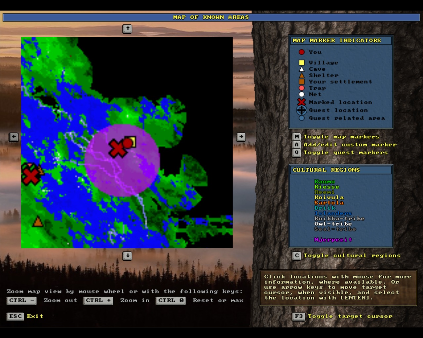
Task: Click the 'Kuikka-tribe' cultural region name
Action: pyautogui.click(x=339, y=219)
